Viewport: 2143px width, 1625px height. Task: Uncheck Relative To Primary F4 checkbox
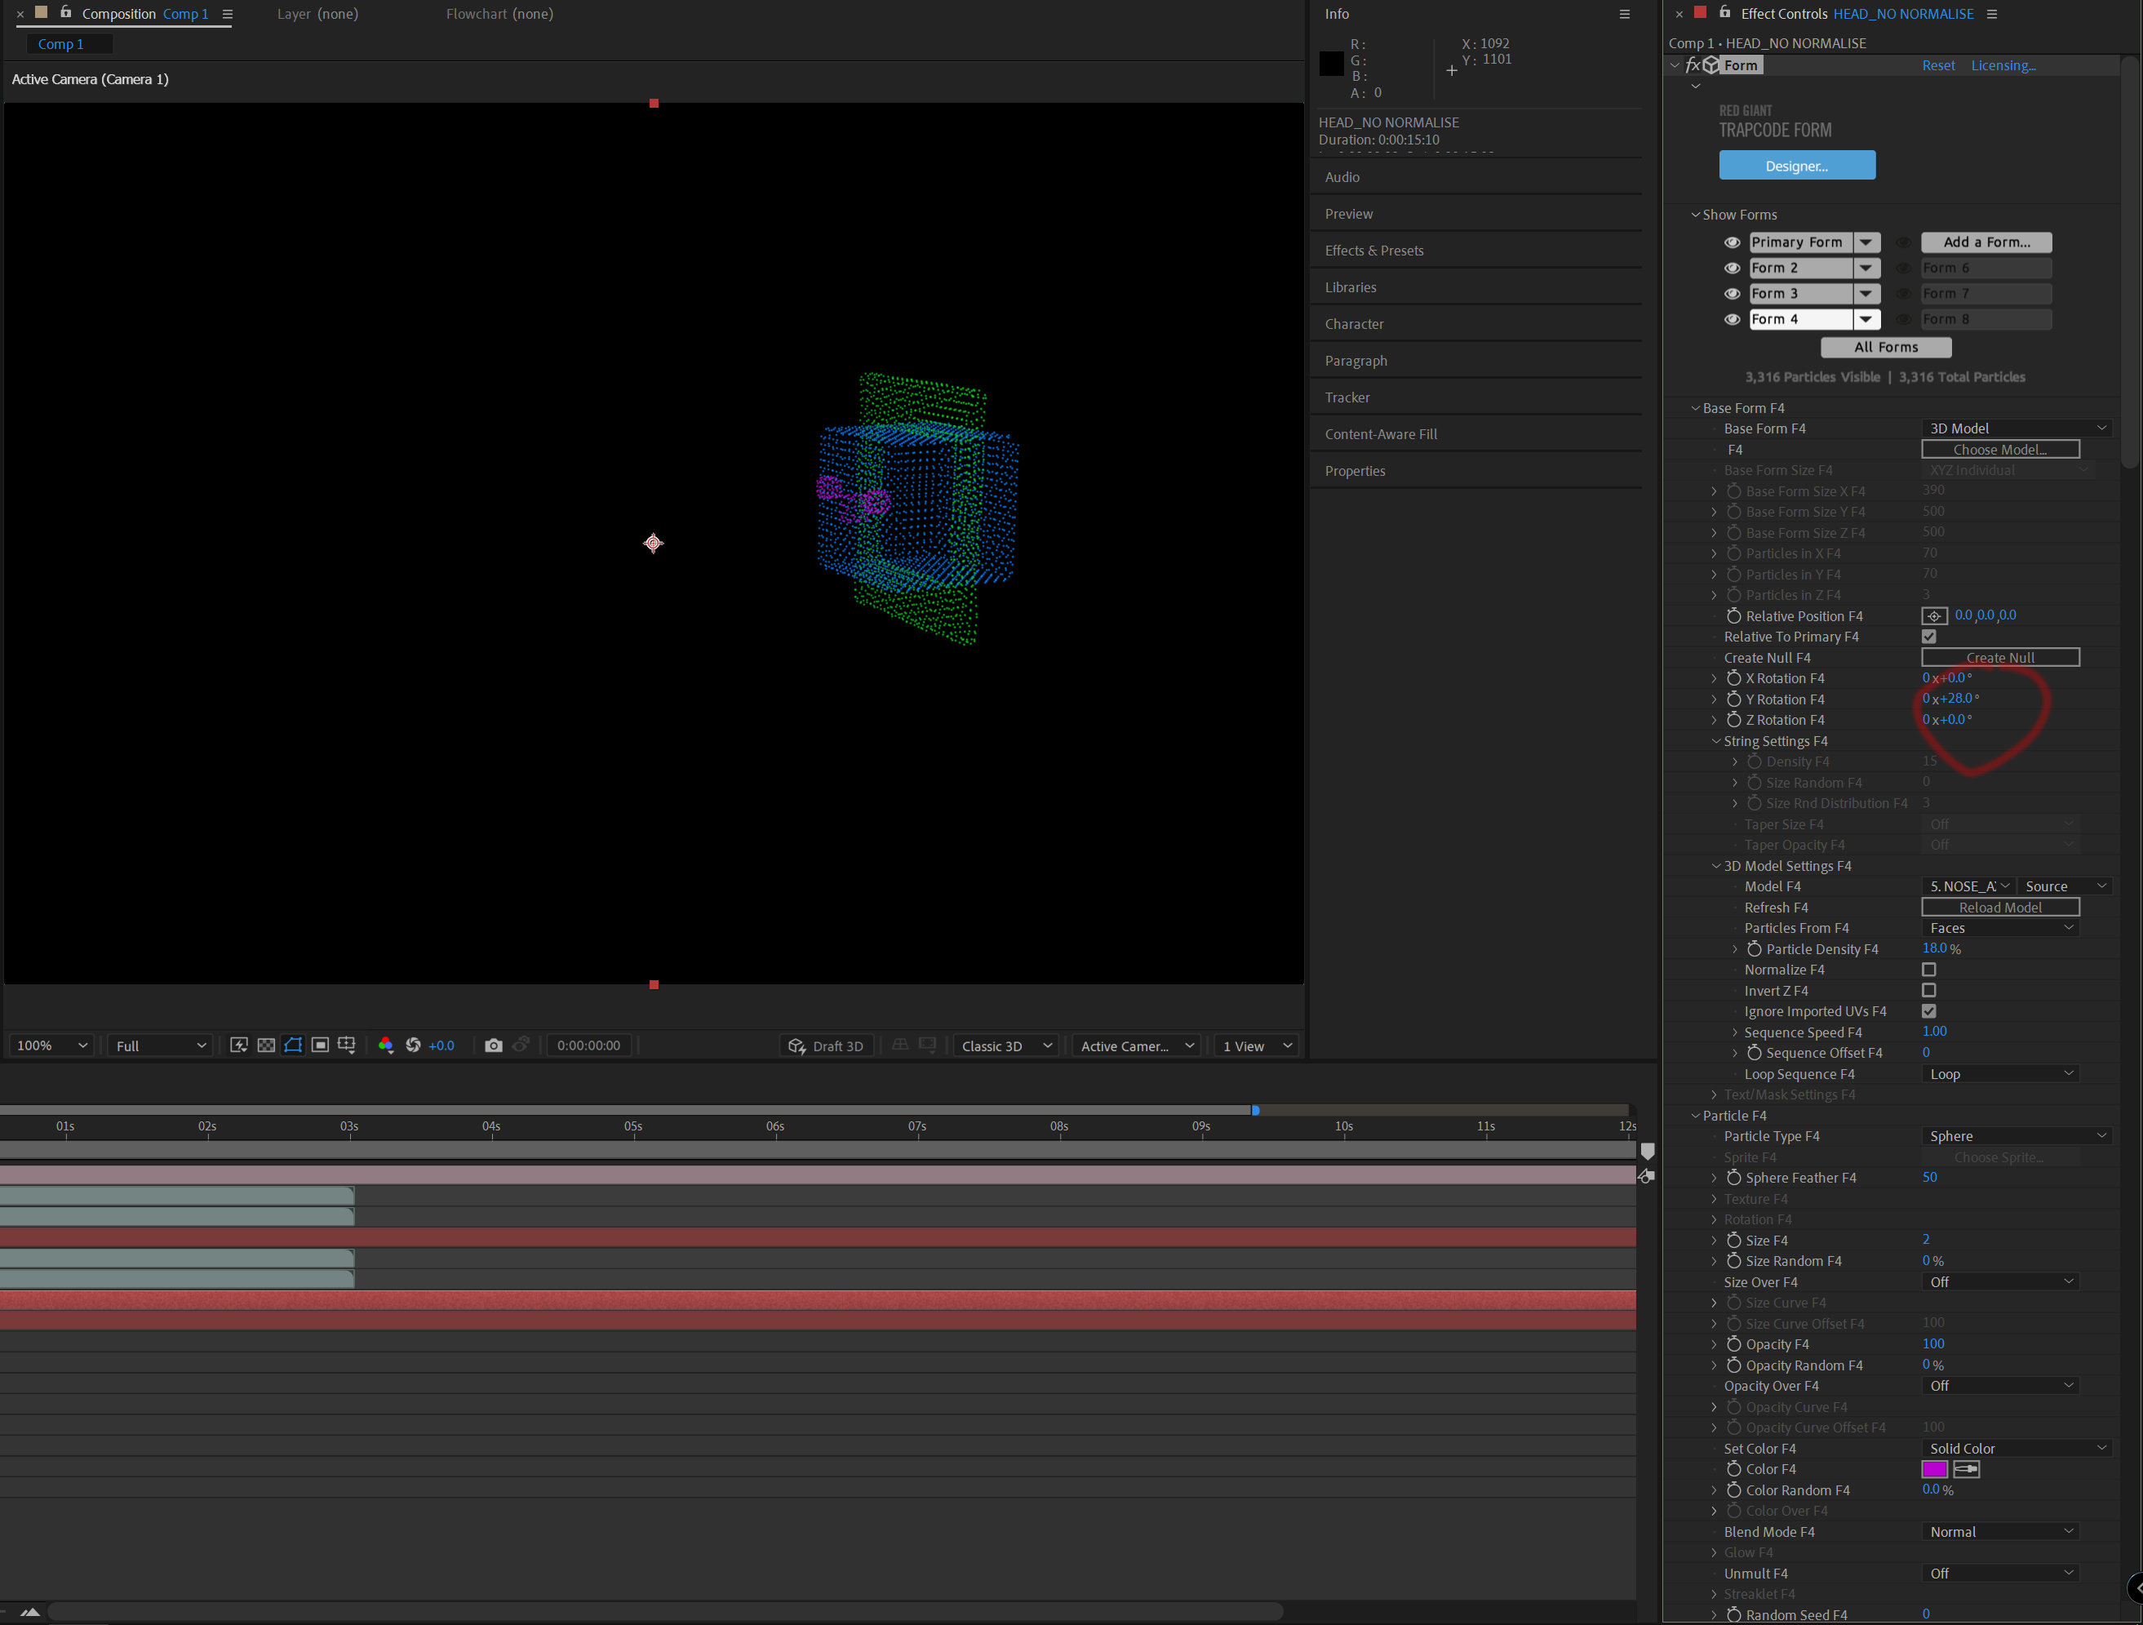[1928, 637]
